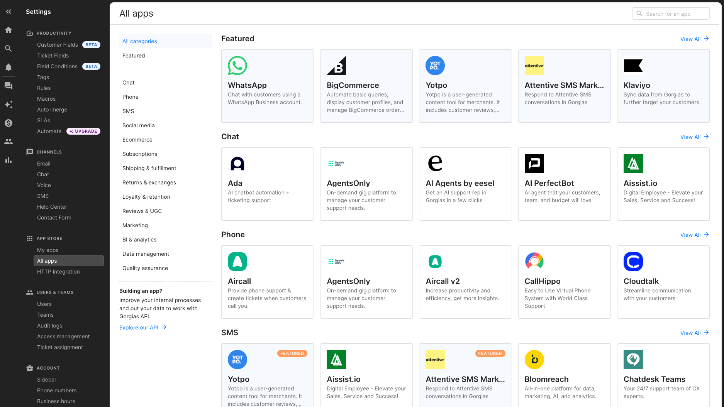Click the AI PerfectBot logo
Image resolution: width=724 pixels, height=407 pixels.
pyautogui.click(x=534, y=164)
